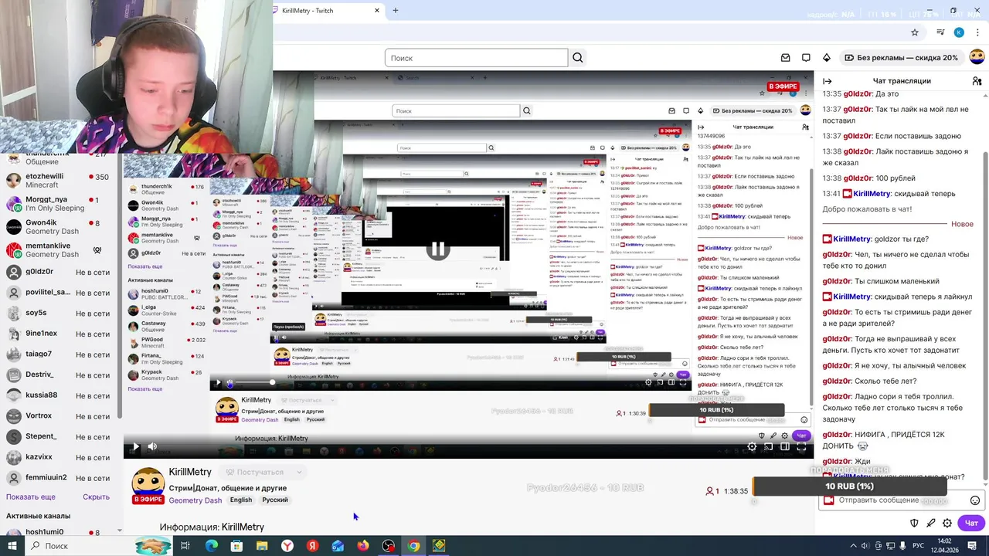Open Microsoft Edge from the taskbar
Screen dimensions: 989x556
click(x=211, y=546)
